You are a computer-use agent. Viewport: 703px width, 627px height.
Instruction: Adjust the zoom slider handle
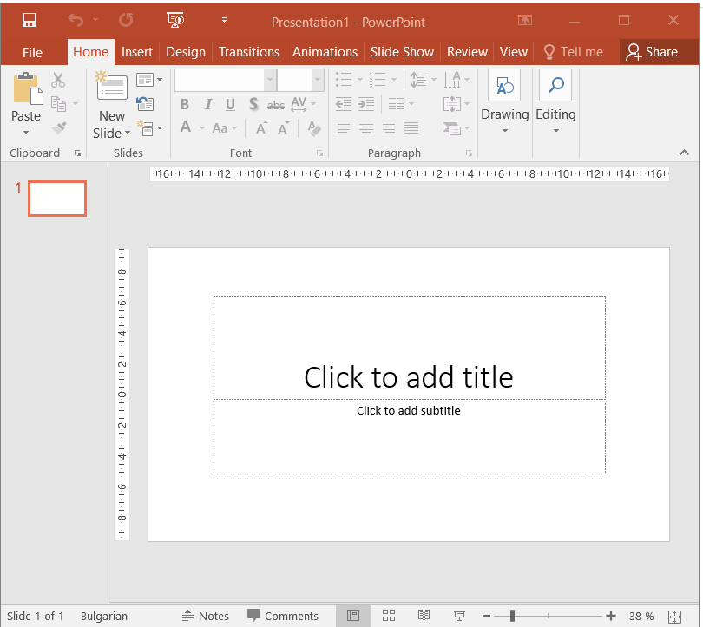(512, 616)
